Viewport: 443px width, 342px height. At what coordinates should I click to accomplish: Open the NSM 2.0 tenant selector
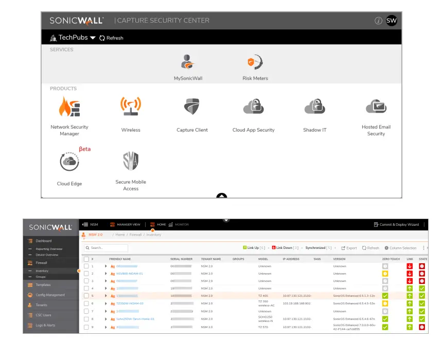tap(93, 235)
